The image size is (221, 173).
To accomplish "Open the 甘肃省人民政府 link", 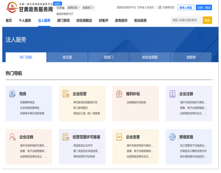I will coord(146,8).
